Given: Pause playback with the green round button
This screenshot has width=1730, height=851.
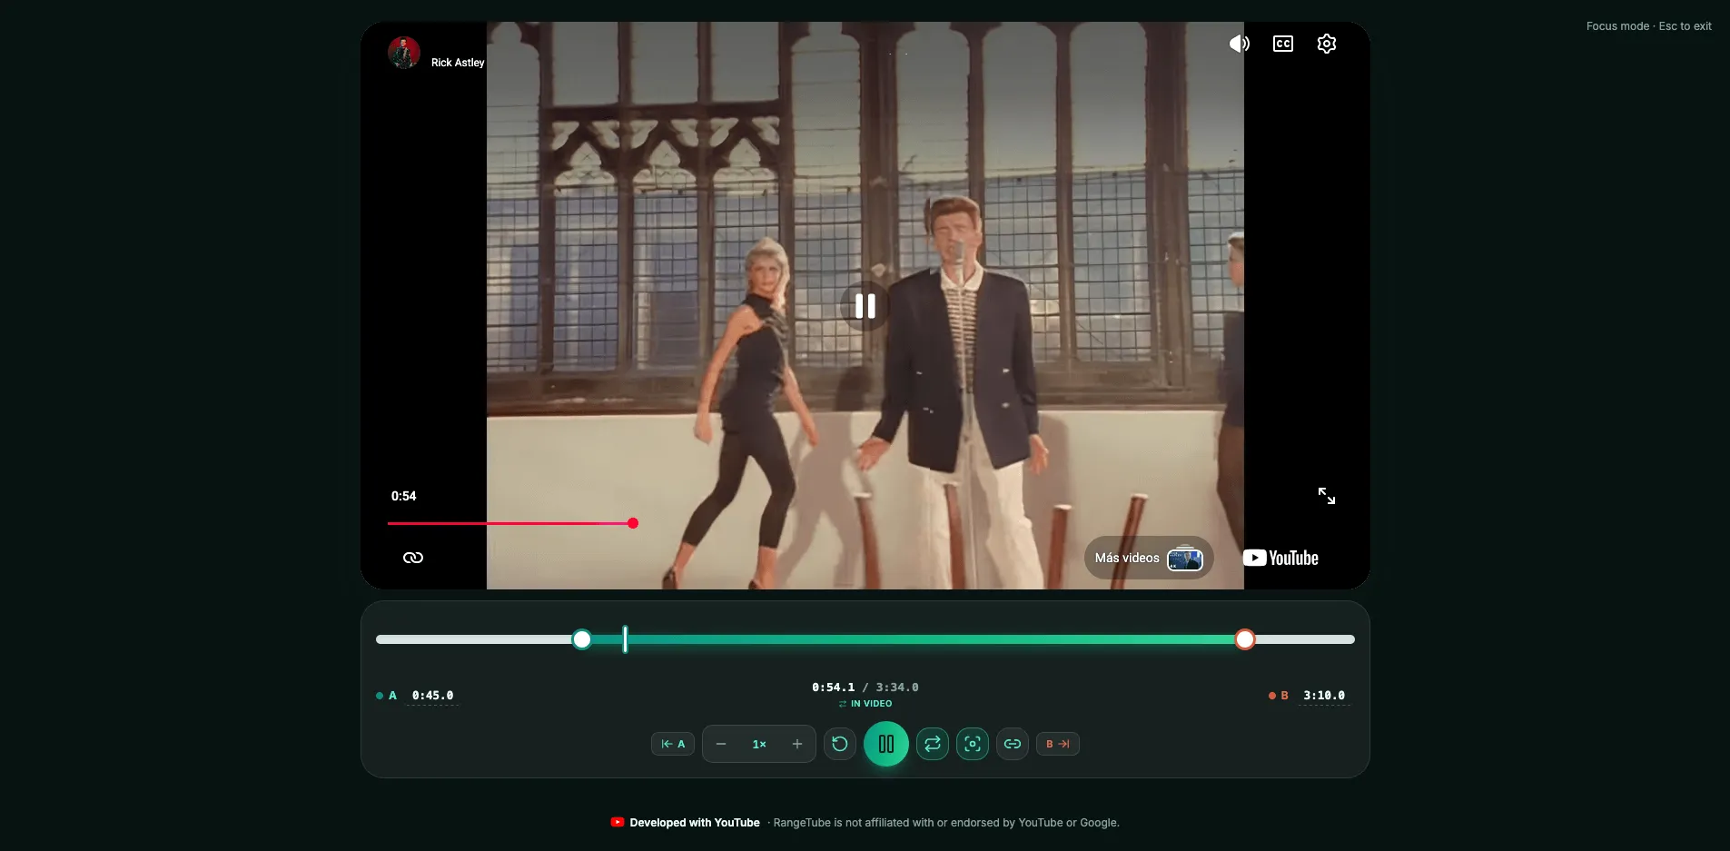Looking at the screenshot, I should [886, 744].
